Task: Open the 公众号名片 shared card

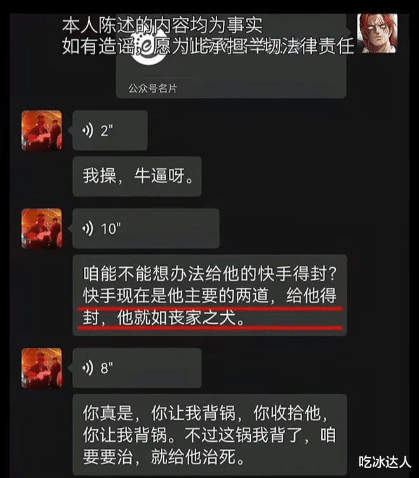Action: (231, 56)
